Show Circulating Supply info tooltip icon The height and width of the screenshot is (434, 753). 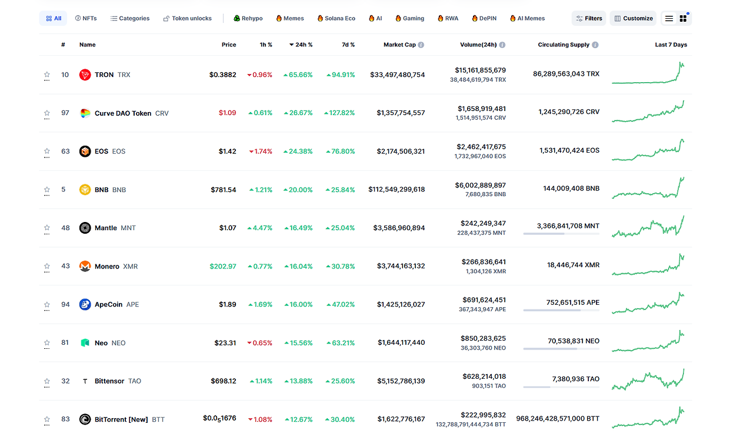[595, 45]
